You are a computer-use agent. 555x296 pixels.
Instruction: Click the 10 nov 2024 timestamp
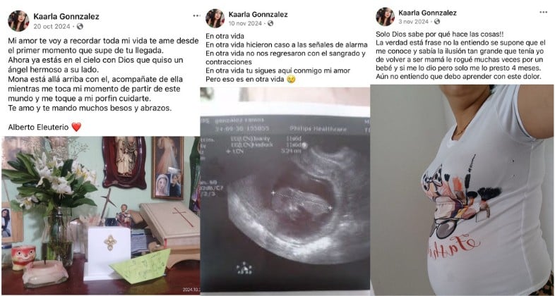pos(245,23)
